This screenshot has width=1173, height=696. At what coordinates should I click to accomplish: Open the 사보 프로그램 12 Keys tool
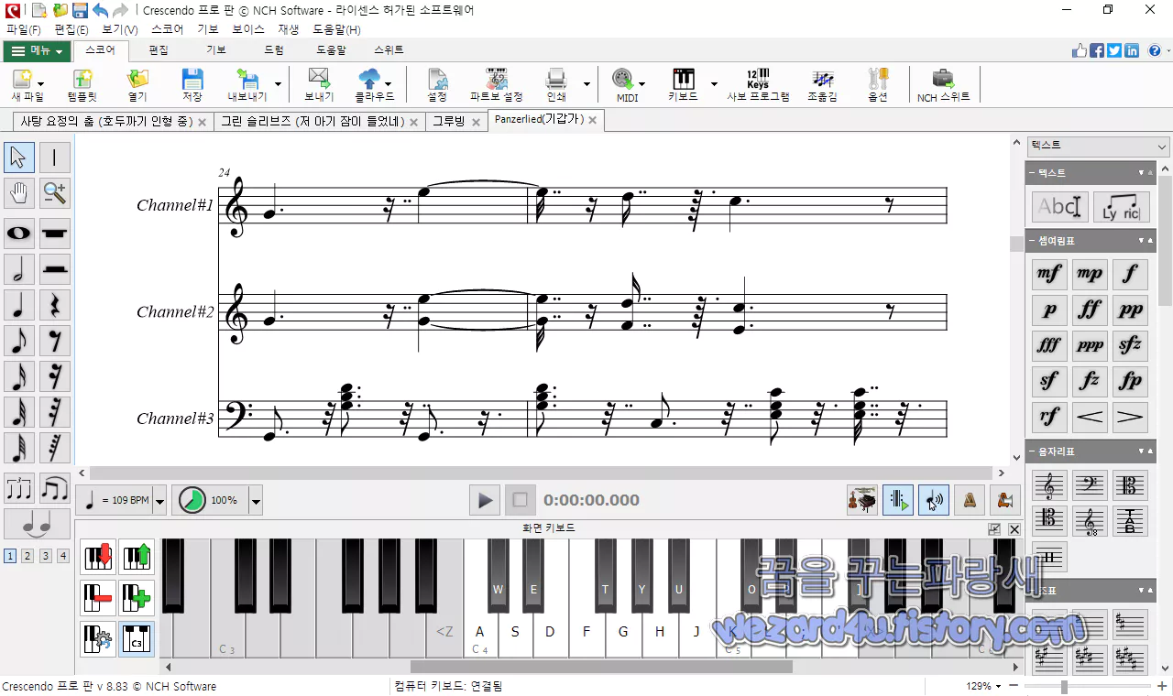(758, 84)
